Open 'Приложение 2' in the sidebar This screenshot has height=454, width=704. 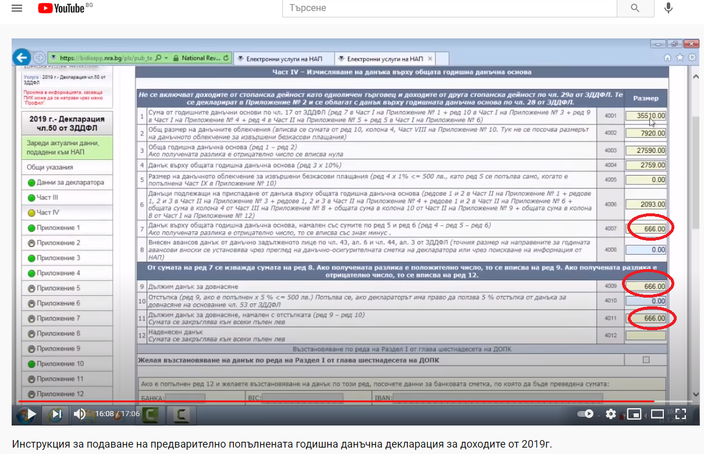click(x=67, y=243)
